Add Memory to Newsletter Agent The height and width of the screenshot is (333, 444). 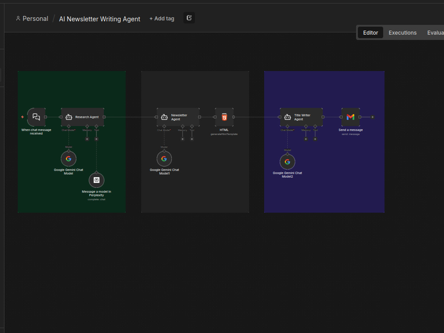182,139
